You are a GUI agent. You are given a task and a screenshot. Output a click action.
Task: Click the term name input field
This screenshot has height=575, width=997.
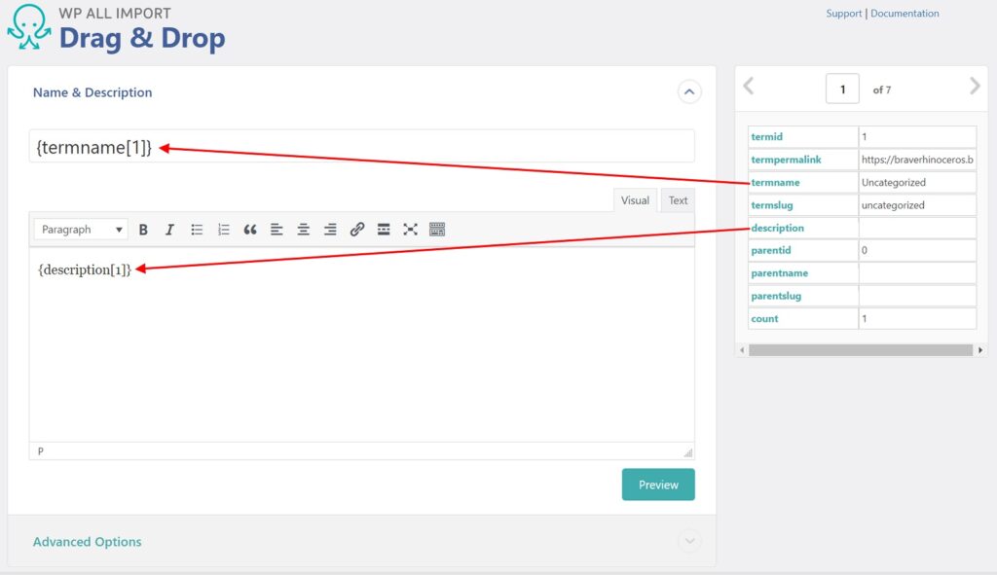click(362, 147)
